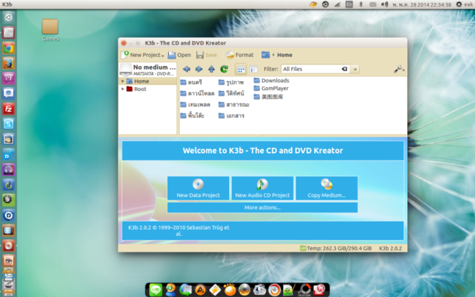Open the file browser configure wrench menu

pyautogui.click(x=399, y=69)
